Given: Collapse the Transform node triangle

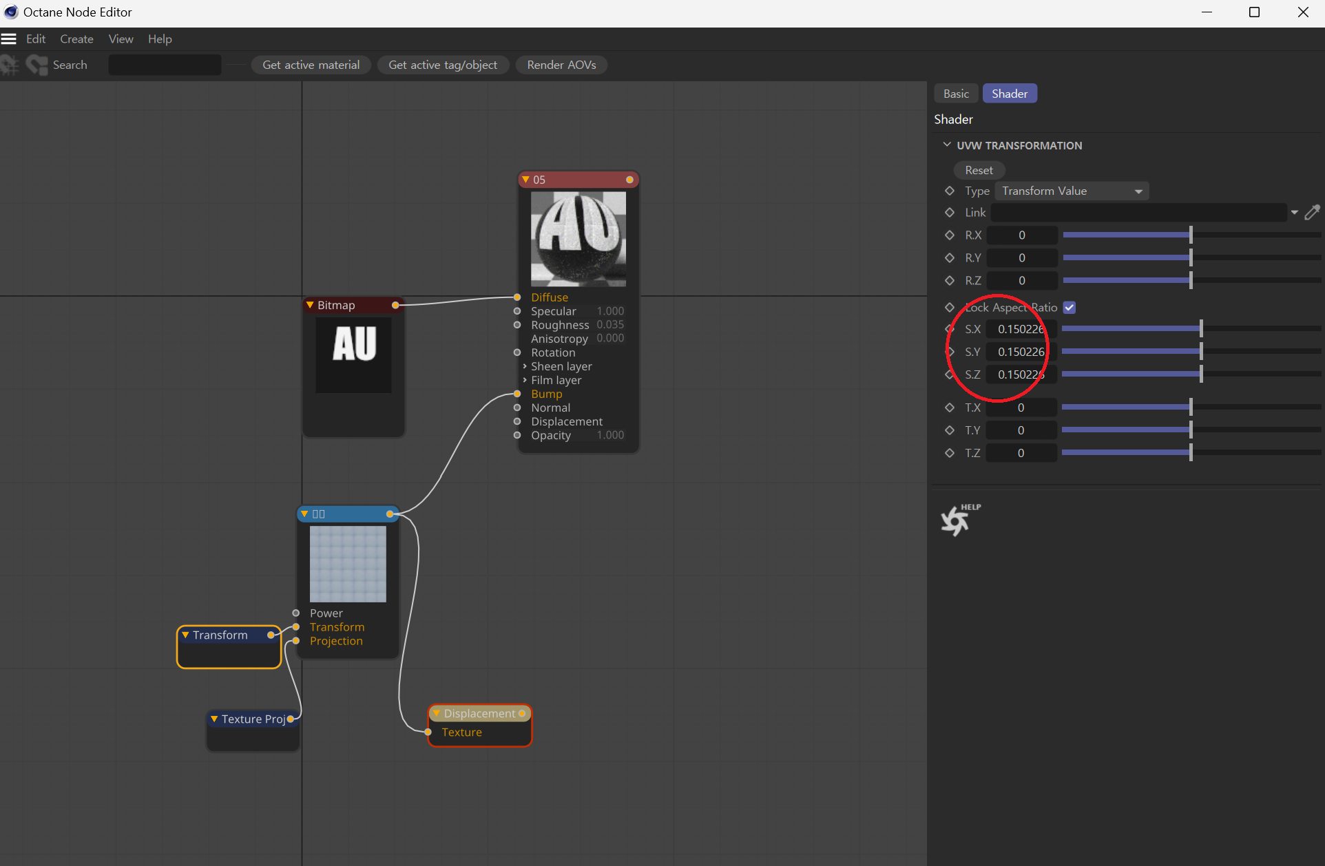Looking at the screenshot, I should (185, 635).
